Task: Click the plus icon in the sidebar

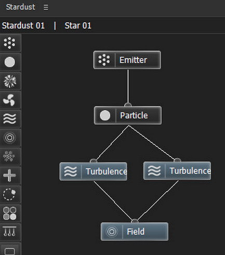Action: [10, 176]
